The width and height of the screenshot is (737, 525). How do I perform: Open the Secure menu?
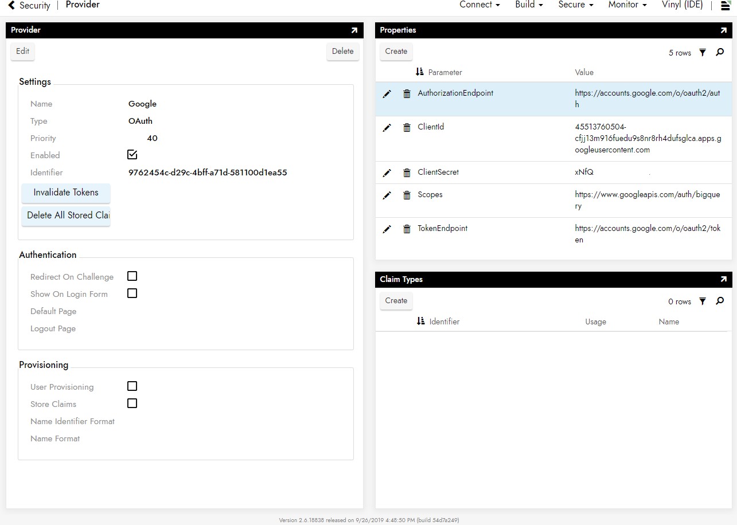pos(575,5)
